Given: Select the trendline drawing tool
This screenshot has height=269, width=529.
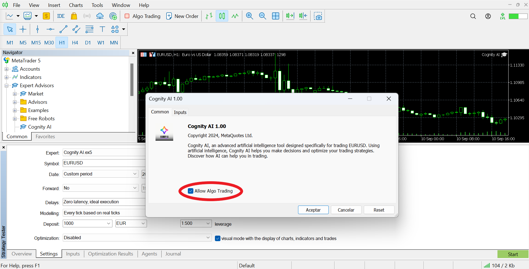Looking at the screenshot, I should [63, 29].
